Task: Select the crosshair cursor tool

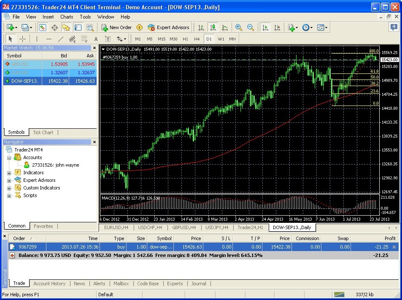Action: click(x=23, y=39)
